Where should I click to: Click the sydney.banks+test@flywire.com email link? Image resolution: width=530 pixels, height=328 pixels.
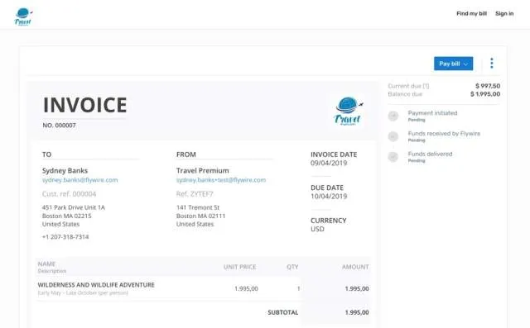point(221,180)
